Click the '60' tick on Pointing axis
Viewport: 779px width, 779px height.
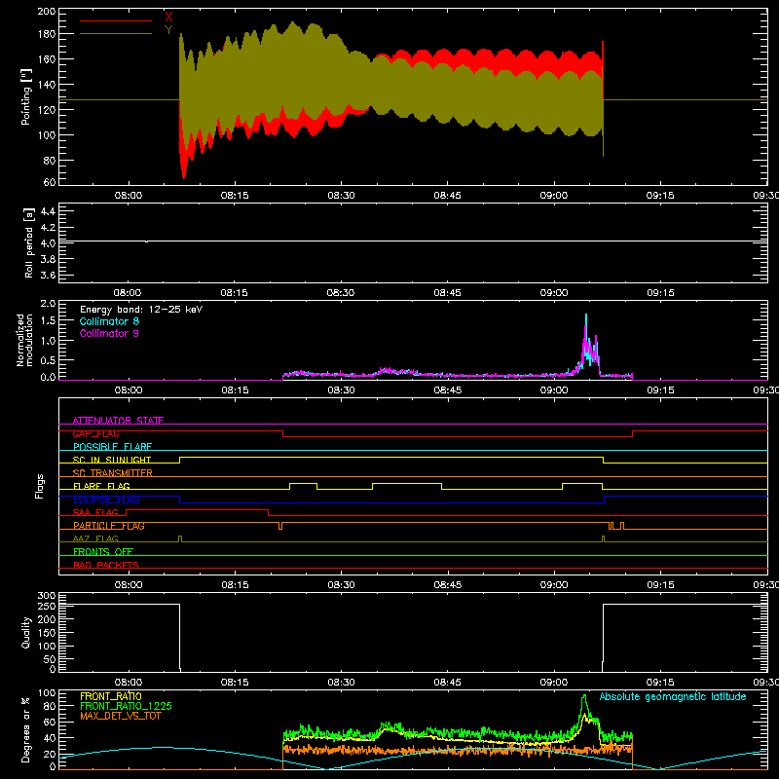coord(50,182)
